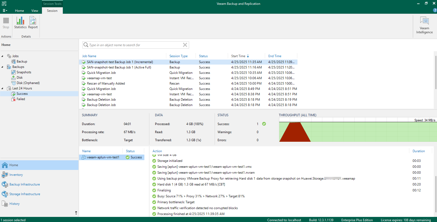Image resolution: width=437 pixels, height=222 pixels.
Task: Select Last 24 Hours node
Action: coord(22,88)
